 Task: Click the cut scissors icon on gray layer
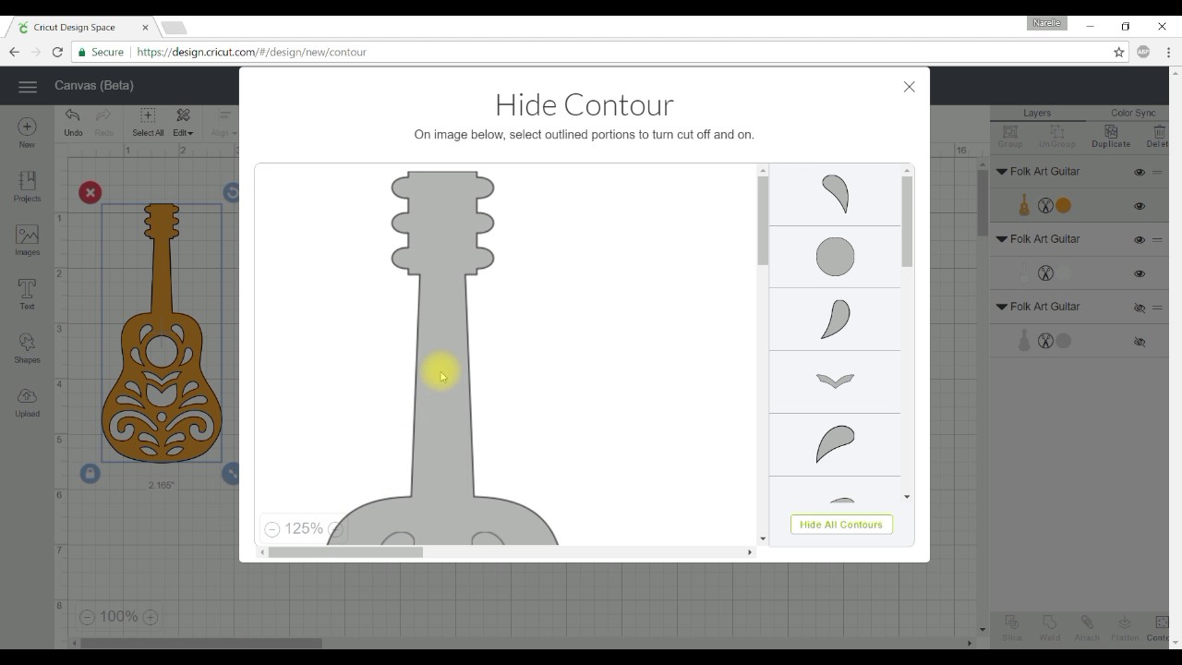click(1045, 342)
